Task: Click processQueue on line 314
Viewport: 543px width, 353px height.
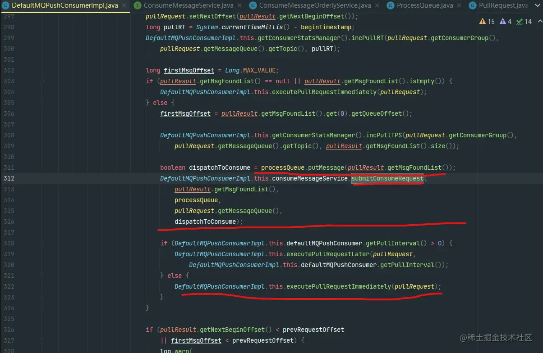Action: 196,200
